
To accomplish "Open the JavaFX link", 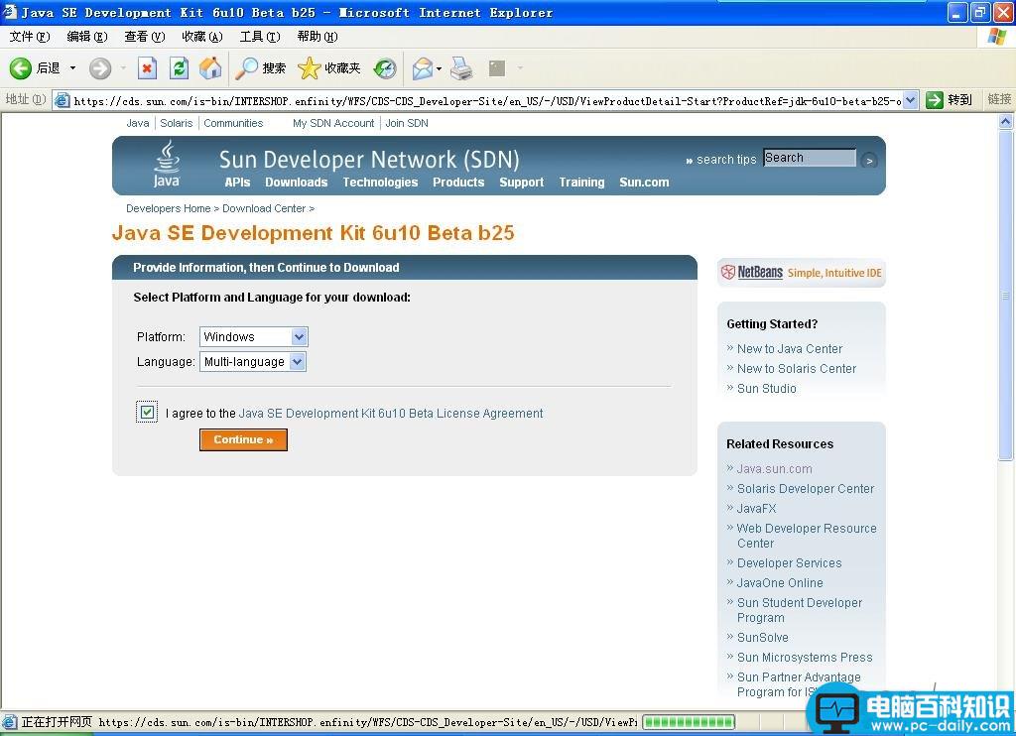I will tap(756, 509).
